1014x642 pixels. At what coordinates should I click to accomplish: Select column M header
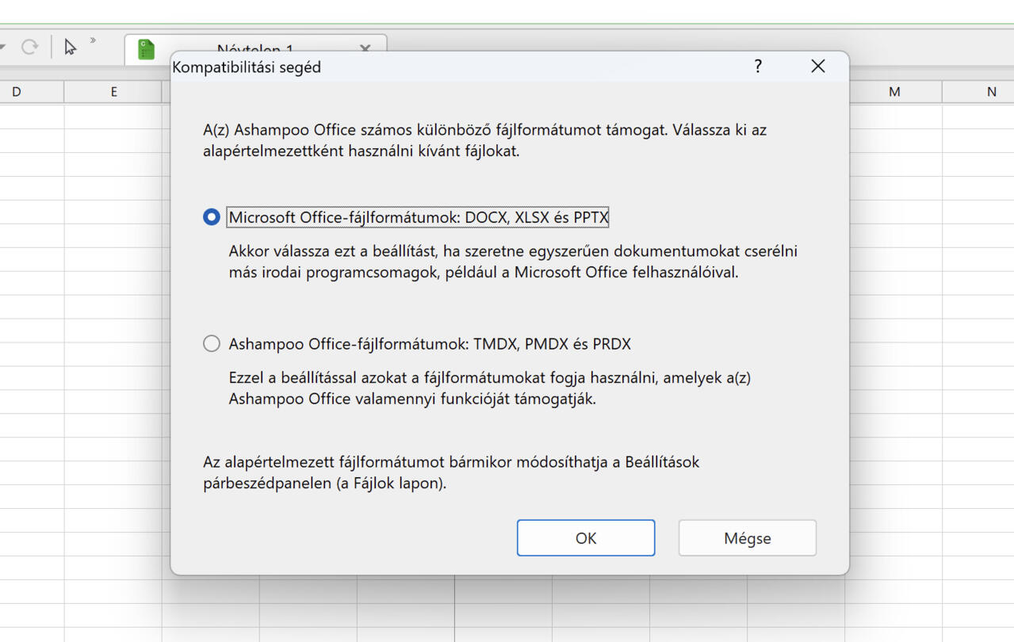[894, 92]
